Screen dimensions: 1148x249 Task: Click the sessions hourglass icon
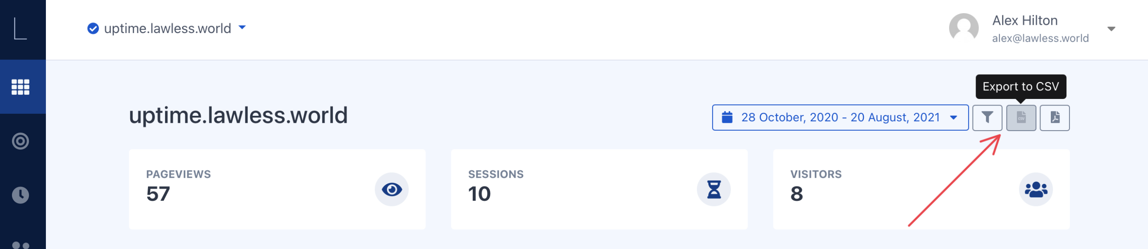[x=713, y=190]
